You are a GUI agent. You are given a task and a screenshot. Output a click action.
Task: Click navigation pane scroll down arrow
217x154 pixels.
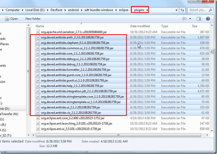[29, 135]
